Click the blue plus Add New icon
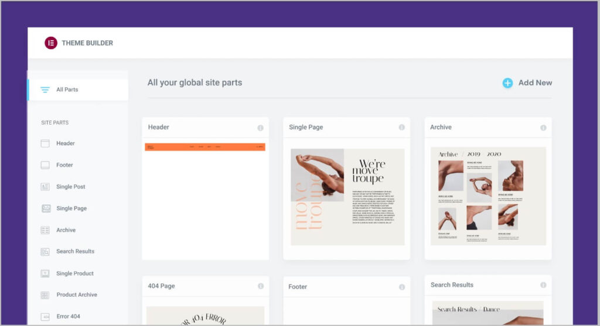 click(507, 83)
